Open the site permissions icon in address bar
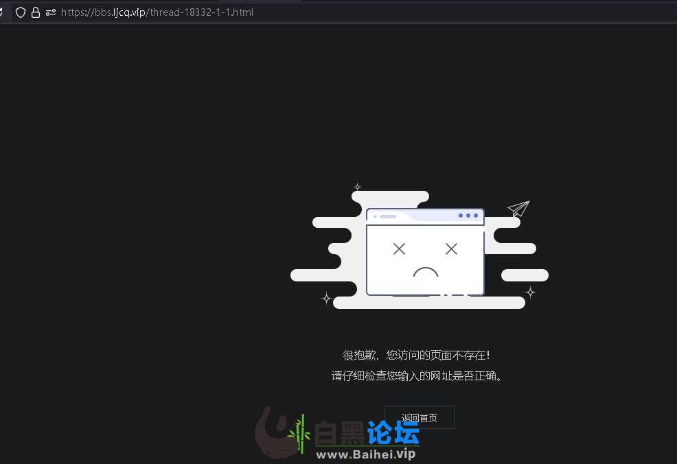677x464 pixels. pyautogui.click(x=51, y=12)
